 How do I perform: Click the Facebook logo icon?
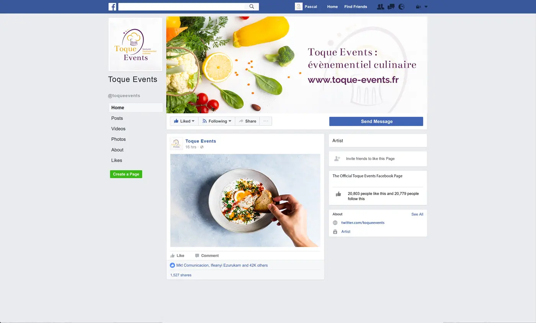pos(112,6)
